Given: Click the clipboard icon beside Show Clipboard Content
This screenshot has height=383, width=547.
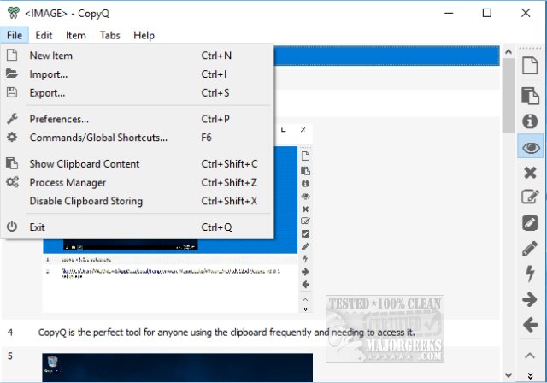Looking at the screenshot, I should coord(12,163).
